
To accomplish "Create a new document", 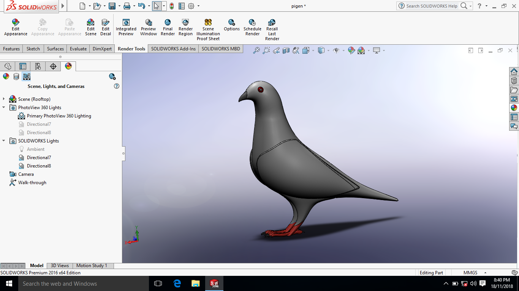I will tap(83, 6).
